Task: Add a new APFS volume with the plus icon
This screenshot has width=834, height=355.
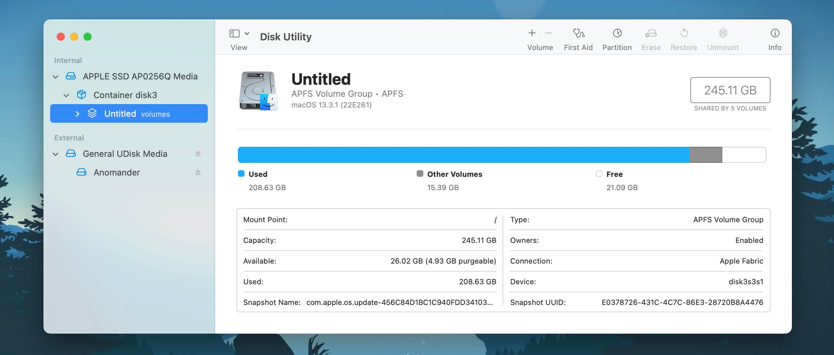Action: pyautogui.click(x=532, y=33)
